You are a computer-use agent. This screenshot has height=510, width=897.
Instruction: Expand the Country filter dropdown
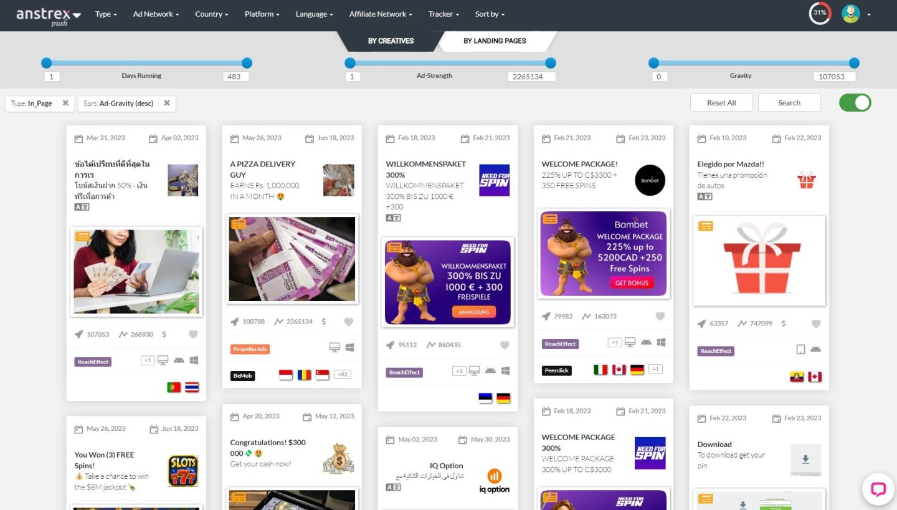[x=211, y=14]
